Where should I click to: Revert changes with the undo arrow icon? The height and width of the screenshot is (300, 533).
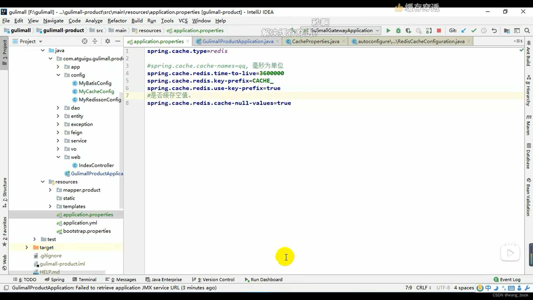click(x=494, y=31)
